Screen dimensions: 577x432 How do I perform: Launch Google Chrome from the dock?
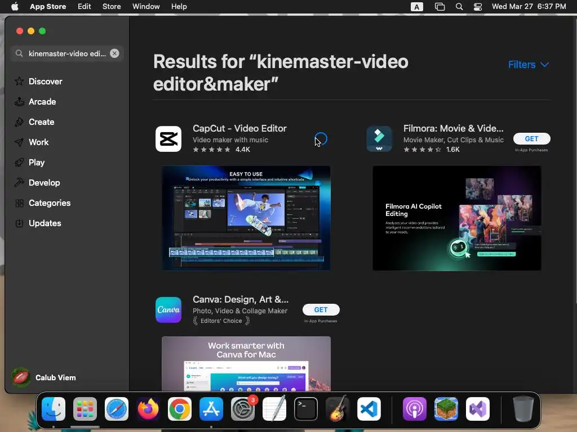[x=180, y=409]
